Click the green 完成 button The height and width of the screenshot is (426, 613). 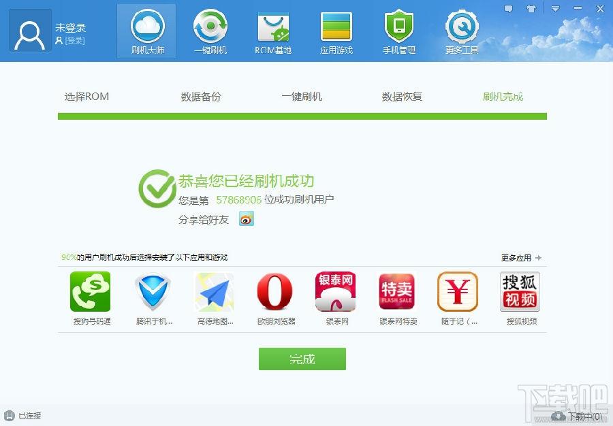tap(302, 359)
